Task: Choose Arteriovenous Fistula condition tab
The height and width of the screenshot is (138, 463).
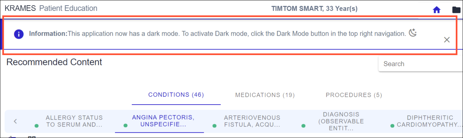Action: coord(252,121)
